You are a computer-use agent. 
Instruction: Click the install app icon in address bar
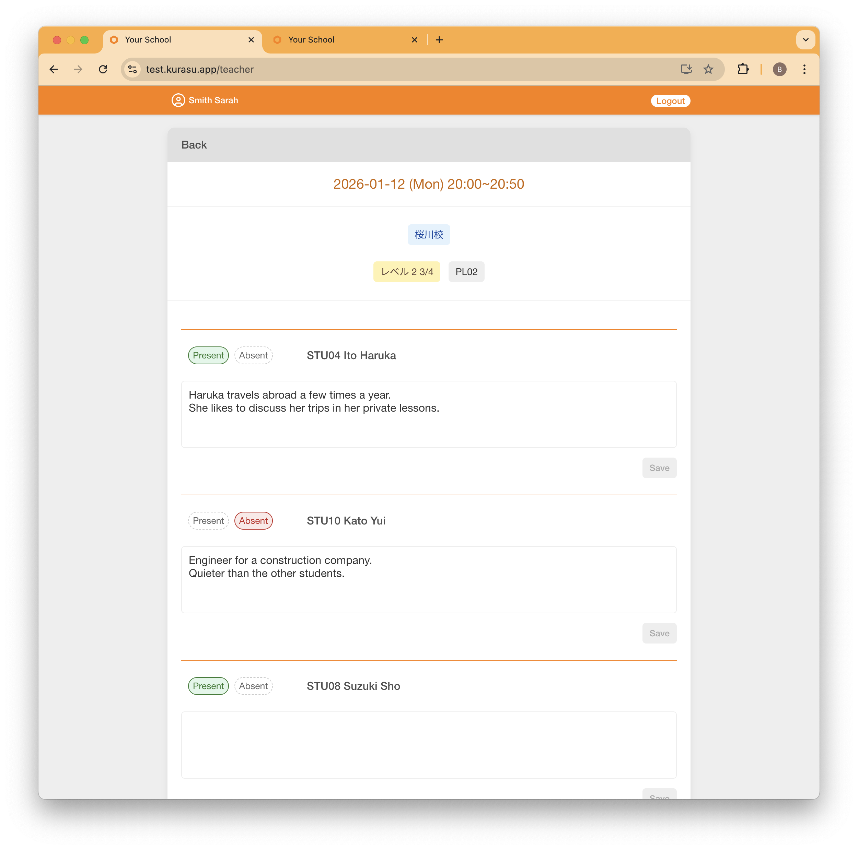coord(686,69)
